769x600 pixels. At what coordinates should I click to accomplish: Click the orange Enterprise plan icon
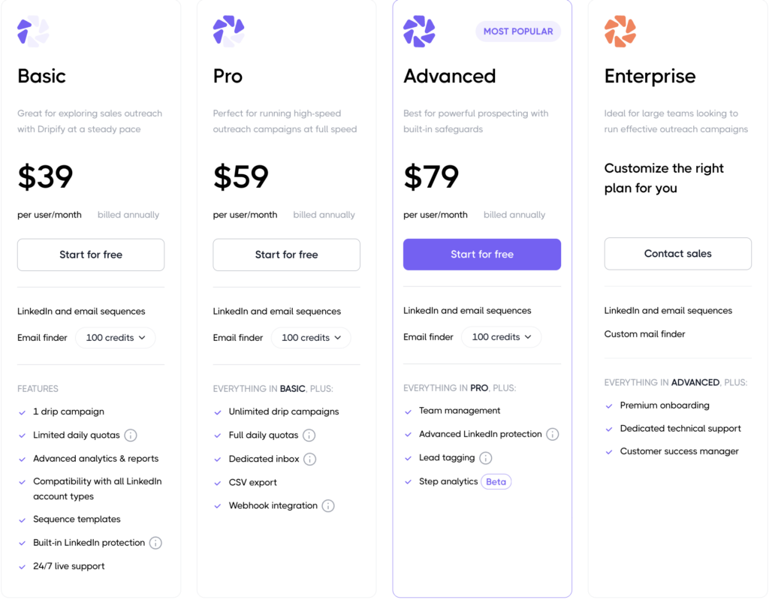click(620, 31)
